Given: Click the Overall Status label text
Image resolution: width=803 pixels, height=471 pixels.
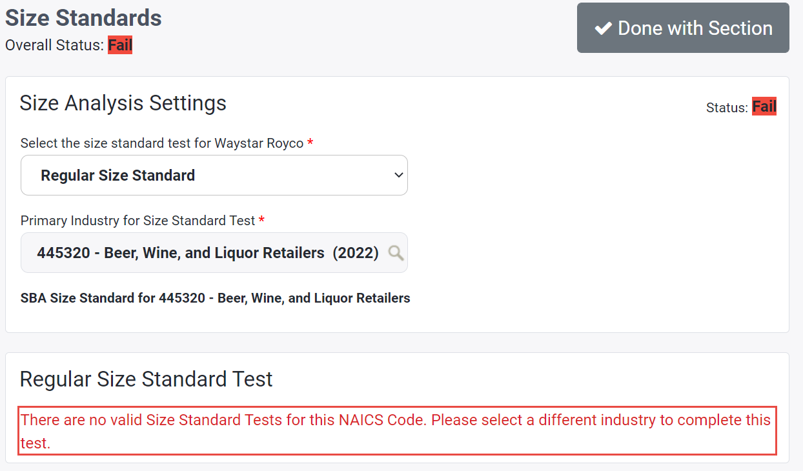Looking at the screenshot, I should pos(54,46).
